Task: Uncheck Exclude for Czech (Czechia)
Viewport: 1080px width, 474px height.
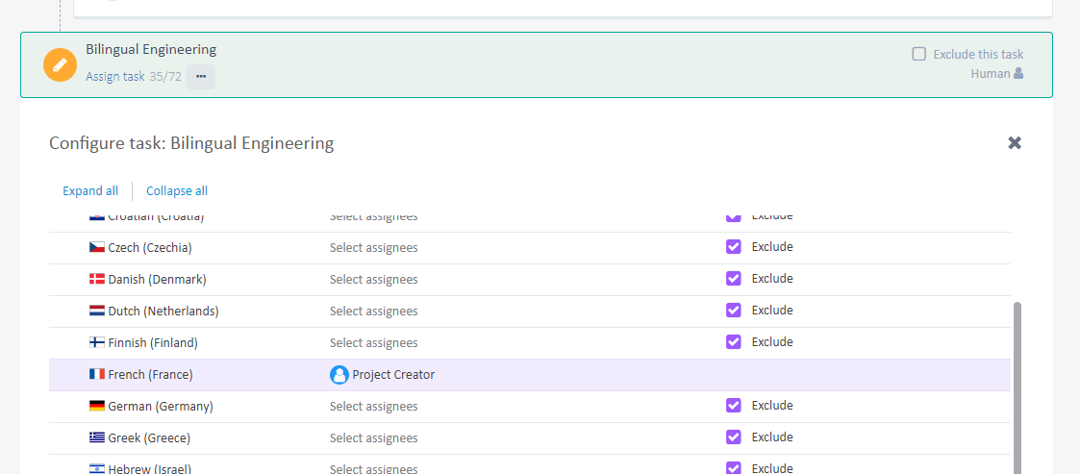Action: 734,247
